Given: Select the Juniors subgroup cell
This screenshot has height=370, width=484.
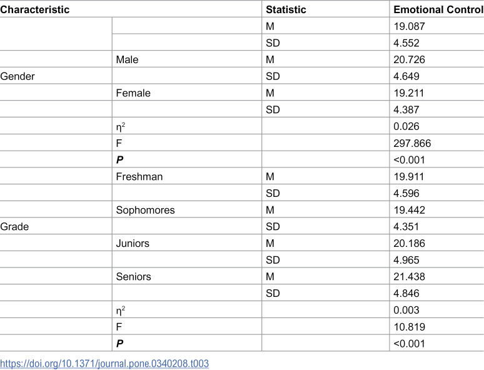Looking at the screenshot, I should point(133,243).
